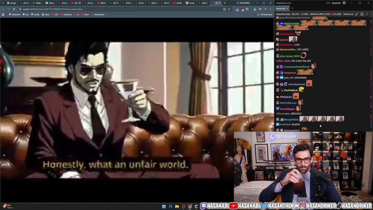
Task: Open Chatterino settings gear icon
Action: click(x=344, y=3)
